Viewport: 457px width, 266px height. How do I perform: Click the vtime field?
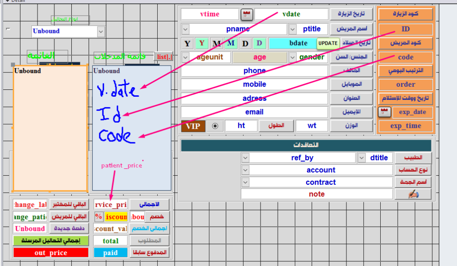coord(210,14)
